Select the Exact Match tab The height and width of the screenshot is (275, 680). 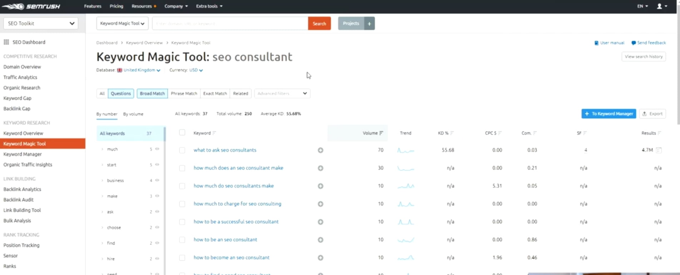215,93
